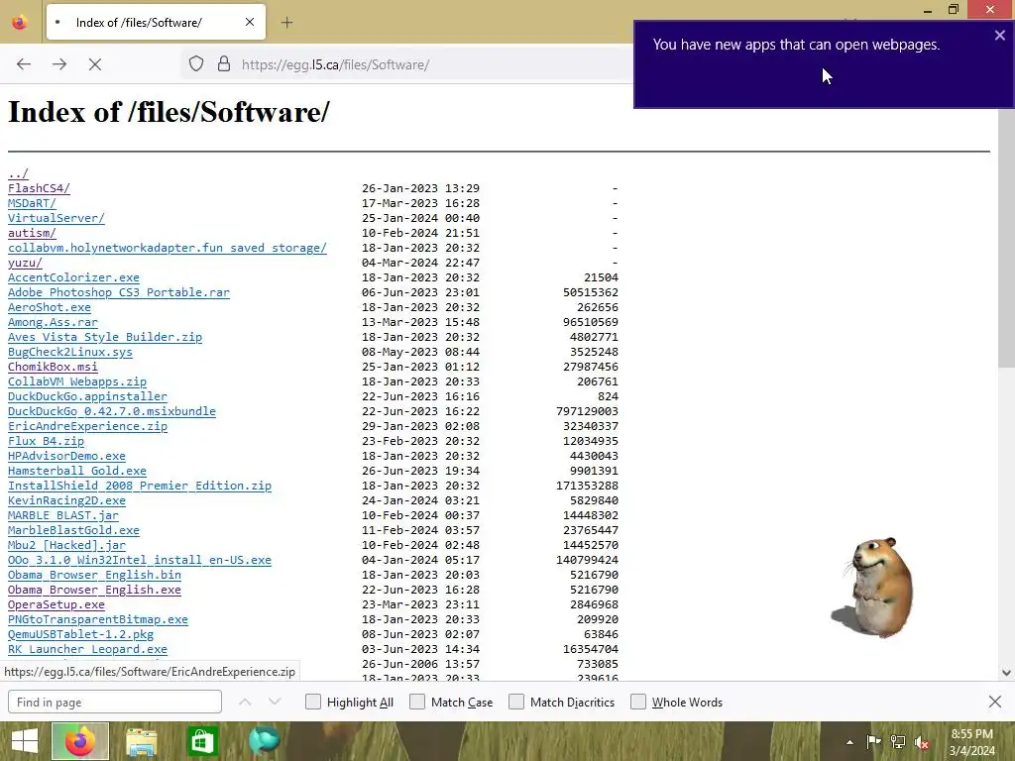Download CollabVM Webapps.zip
The image size is (1015, 761).
pos(77,381)
